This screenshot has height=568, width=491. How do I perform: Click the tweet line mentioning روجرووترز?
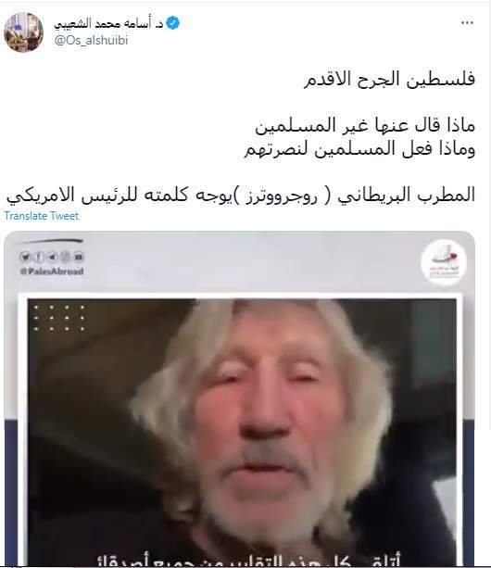[241, 195]
